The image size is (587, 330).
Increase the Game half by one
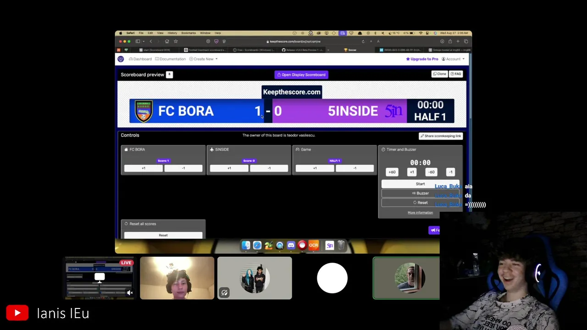point(315,168)
